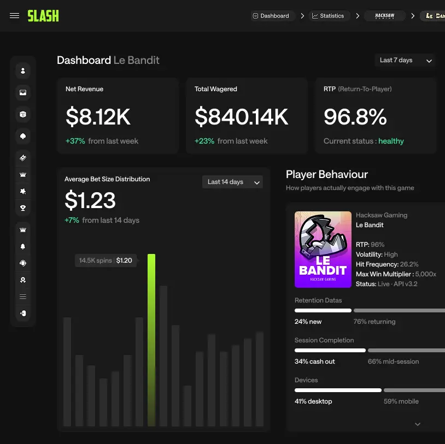The height and width of the screenshot is (444, 445).
Task: Click the 41% desktop devices bar
Action: (338, 390)
